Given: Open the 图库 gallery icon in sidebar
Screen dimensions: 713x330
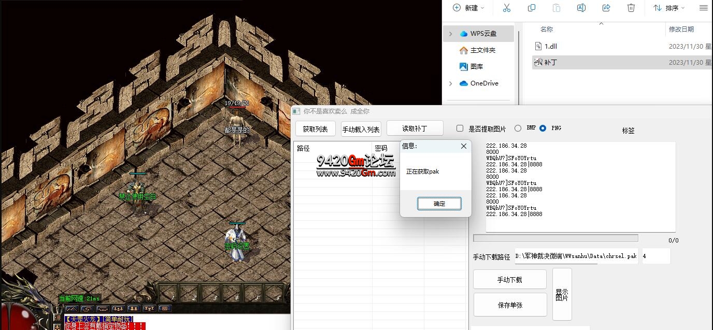Looking at the screenshot, I should point(464,67).
